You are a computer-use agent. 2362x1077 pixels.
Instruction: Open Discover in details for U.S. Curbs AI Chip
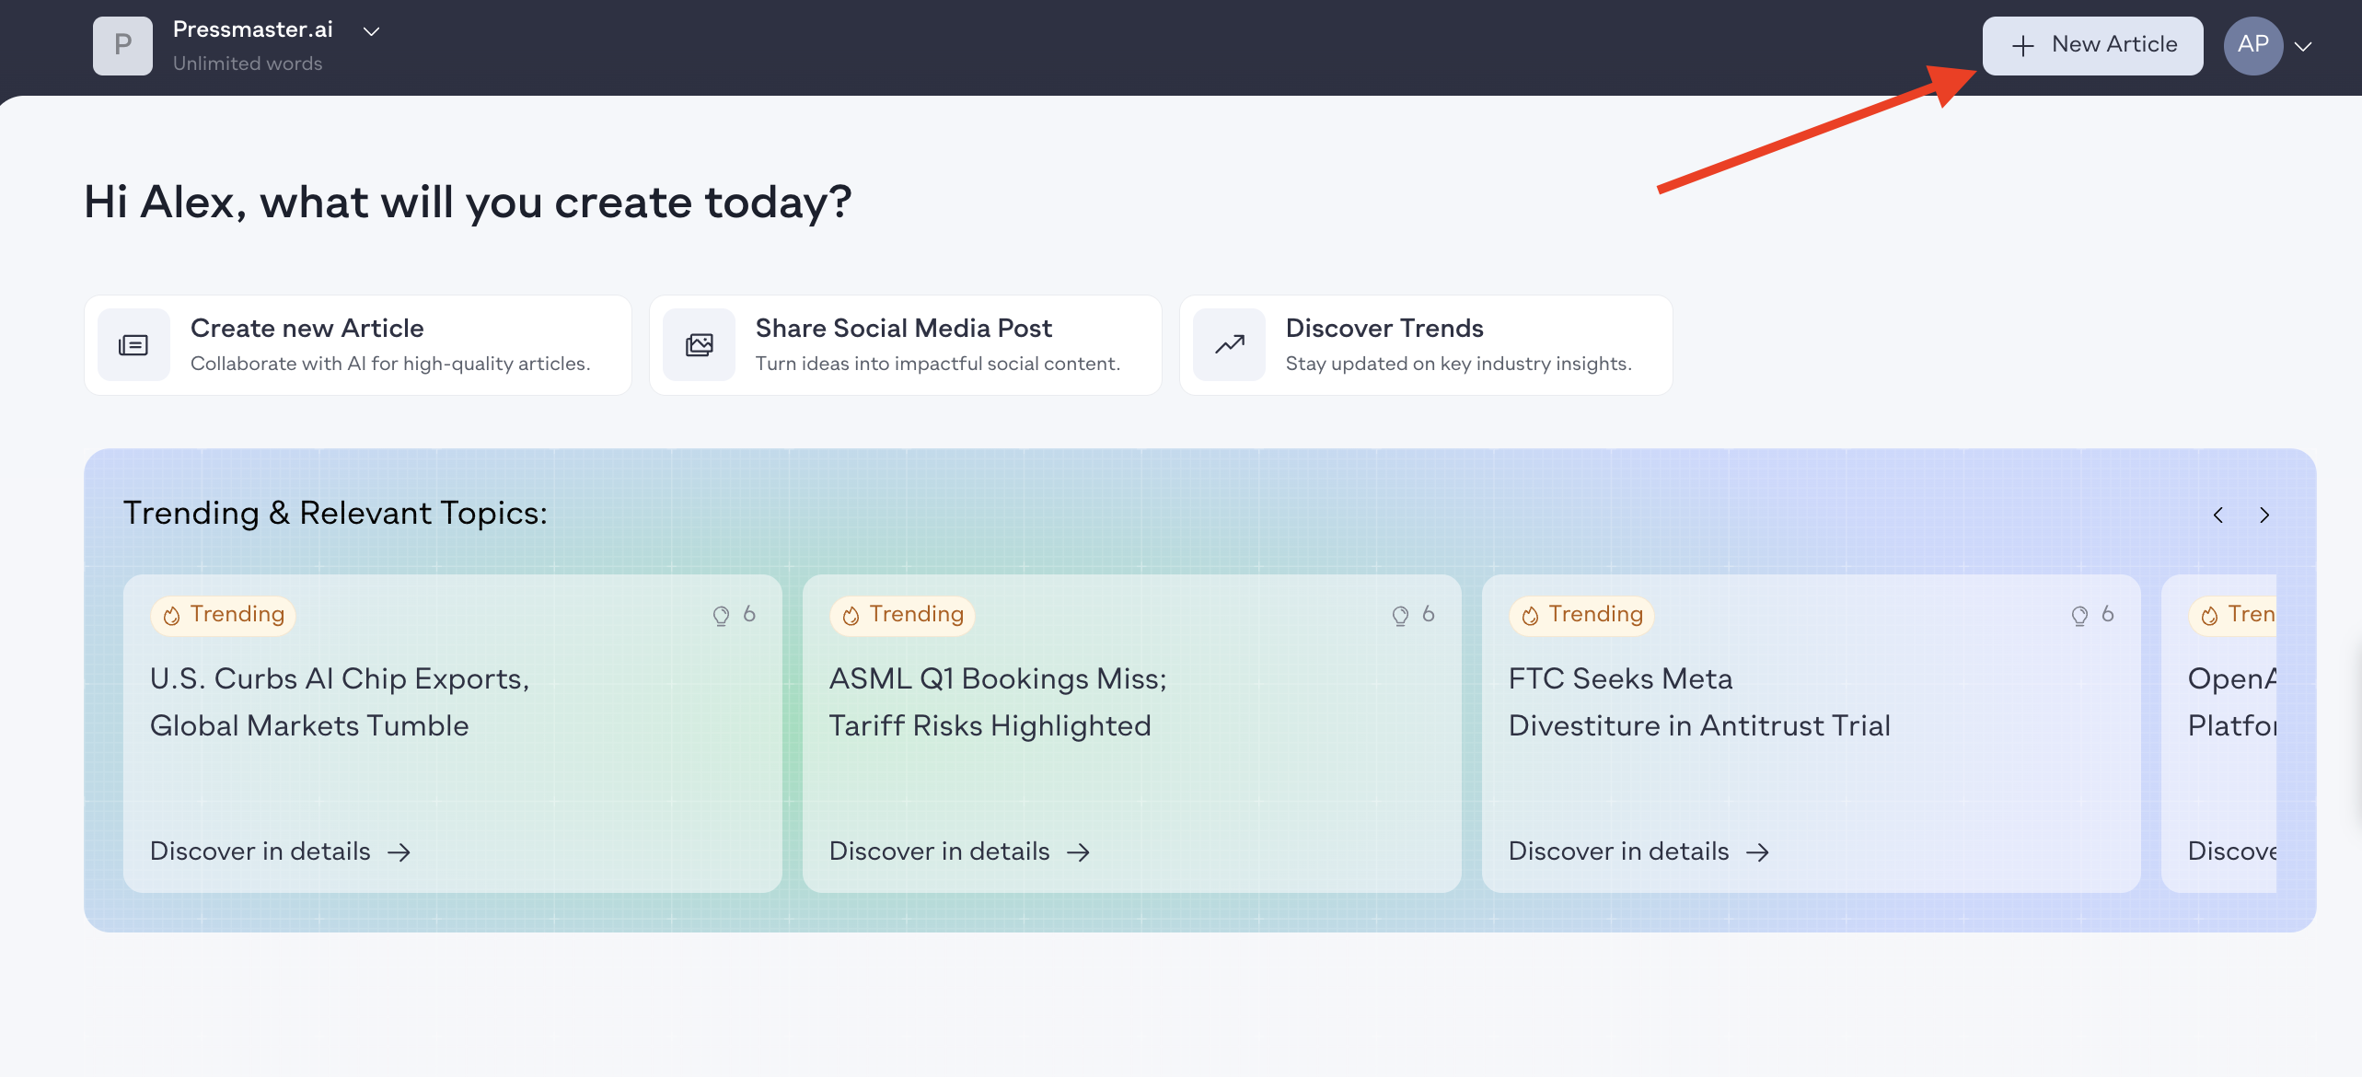click(280, 851)
